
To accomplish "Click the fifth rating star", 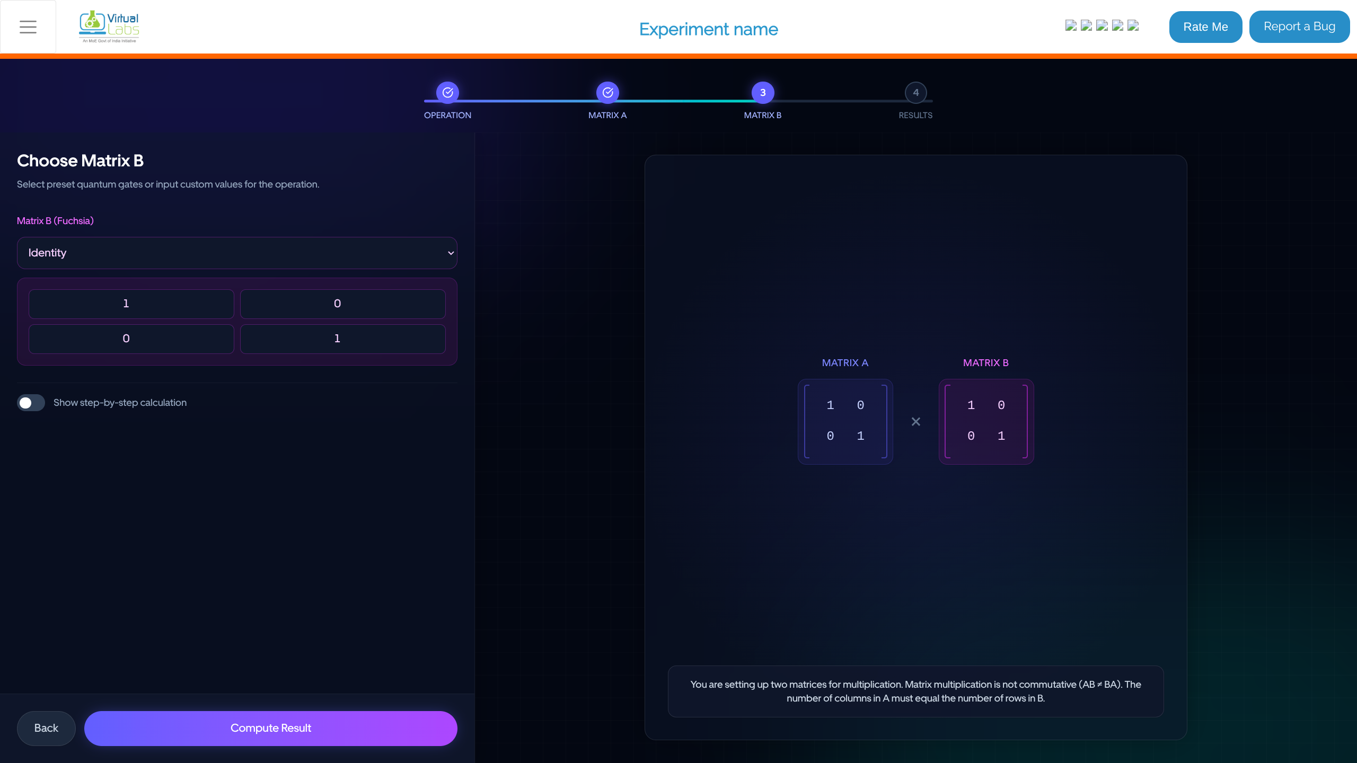I will [1133, 25].
